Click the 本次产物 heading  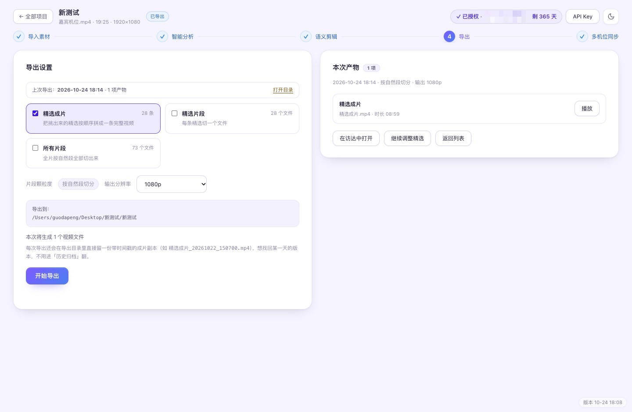point(346,67)
